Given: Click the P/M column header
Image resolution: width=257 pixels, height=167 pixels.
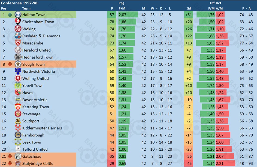Looking at the screenshot, I should point(122,8).
